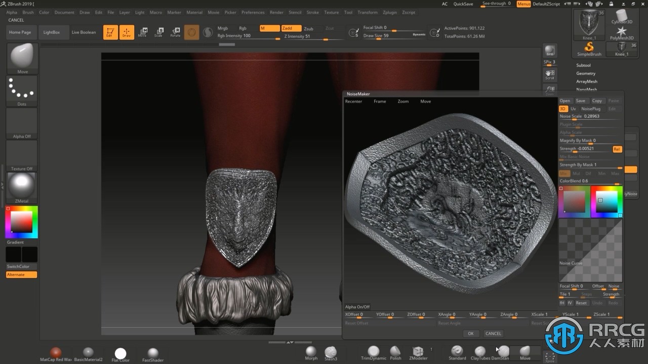Select the Standard brush

tap(457, 353)
